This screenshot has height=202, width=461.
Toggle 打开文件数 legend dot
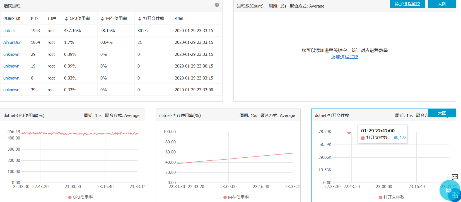click(381, 197)
